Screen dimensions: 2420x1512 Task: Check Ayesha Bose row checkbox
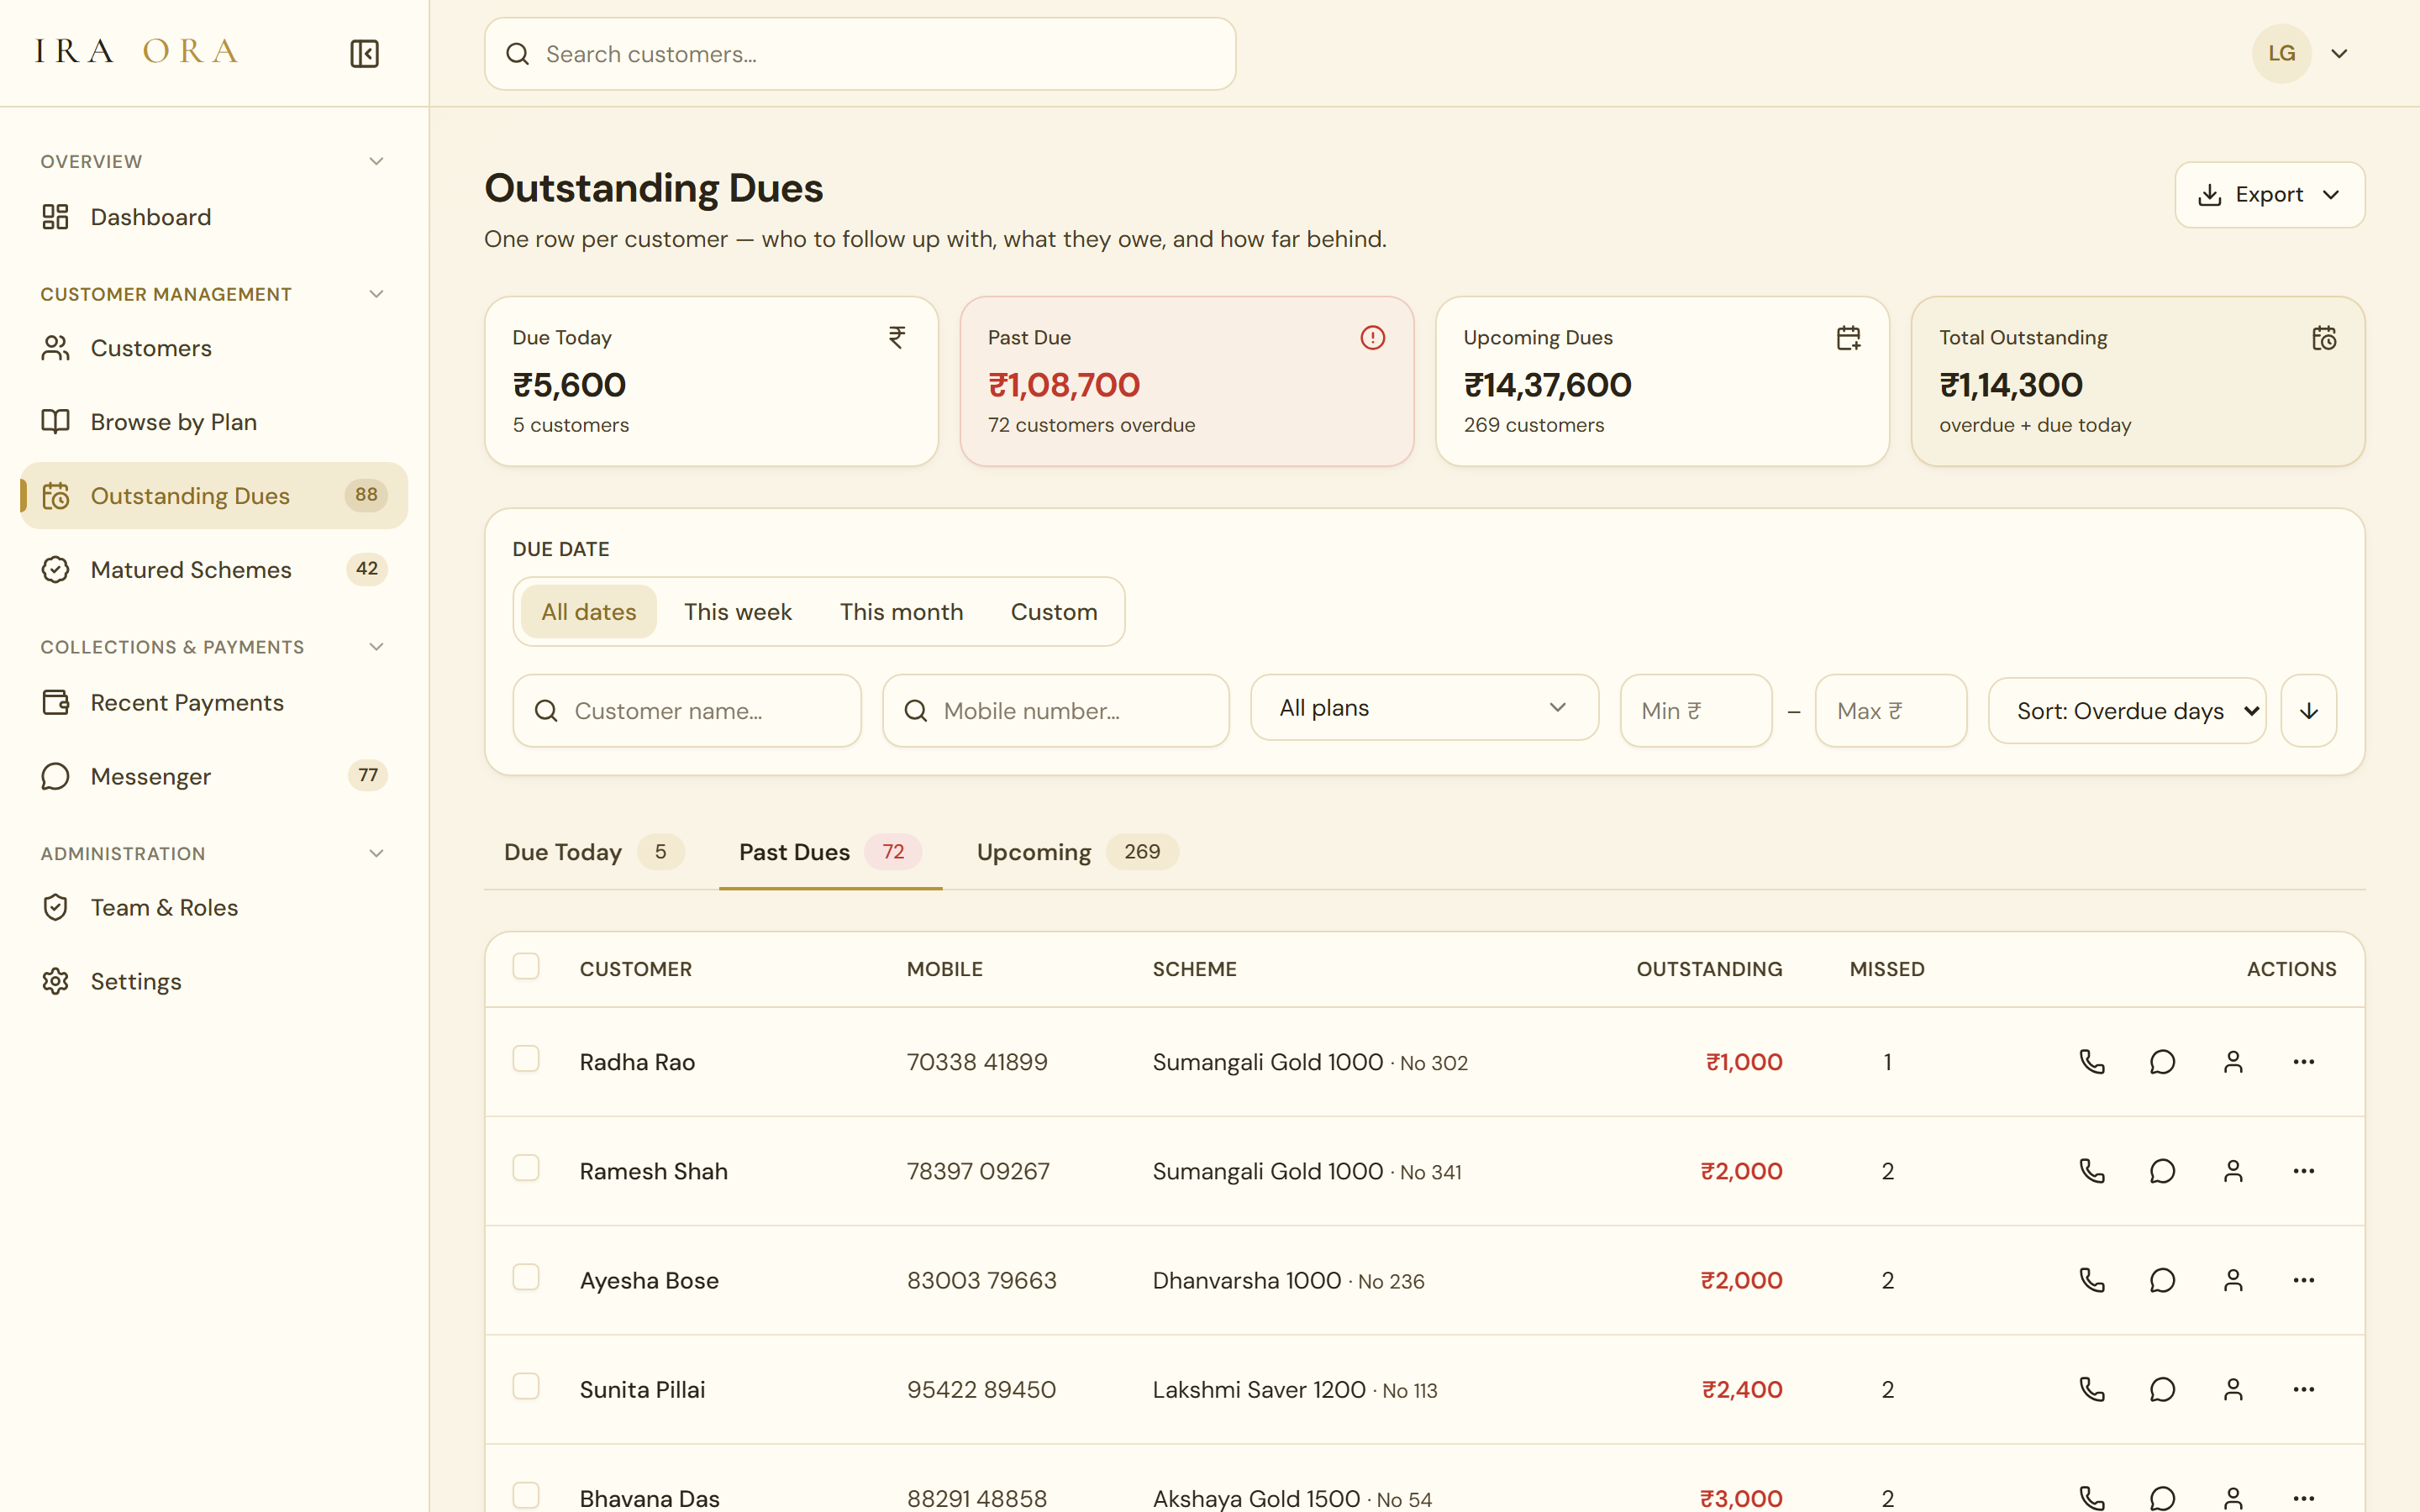[526, 1276]
